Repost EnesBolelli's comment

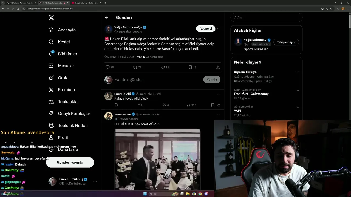pos(140,105)
